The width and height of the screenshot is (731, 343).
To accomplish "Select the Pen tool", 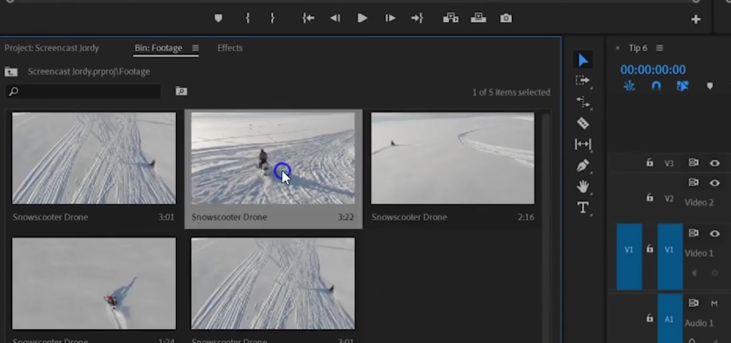I will [583, 165].
